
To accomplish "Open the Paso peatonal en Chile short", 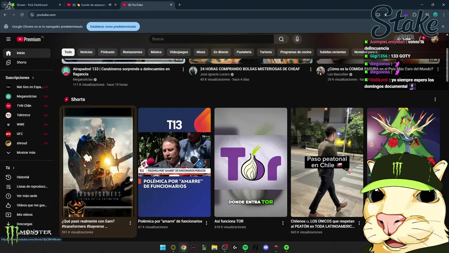I will pos(327,162).
